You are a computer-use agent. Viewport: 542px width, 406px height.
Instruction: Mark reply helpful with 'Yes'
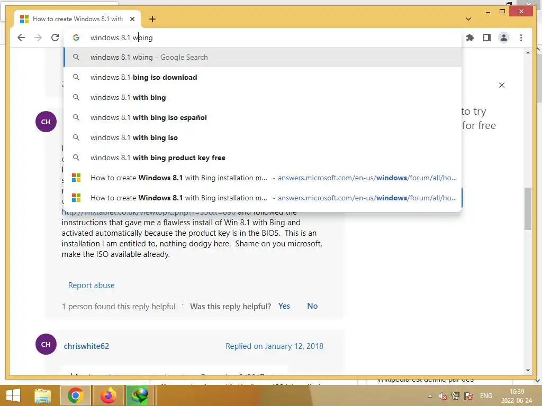coord(284,306)
